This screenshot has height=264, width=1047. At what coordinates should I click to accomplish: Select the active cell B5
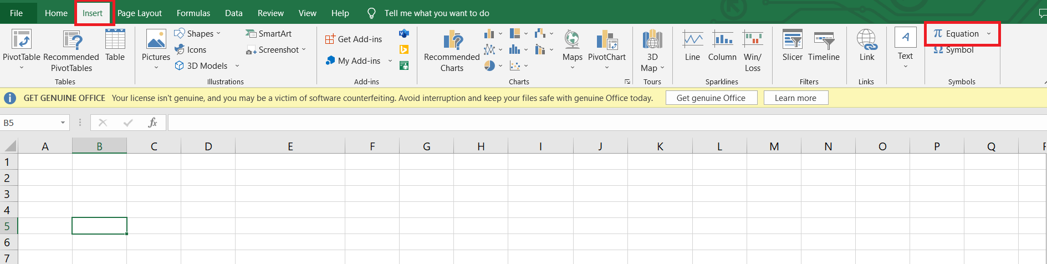tap(99, 226)
